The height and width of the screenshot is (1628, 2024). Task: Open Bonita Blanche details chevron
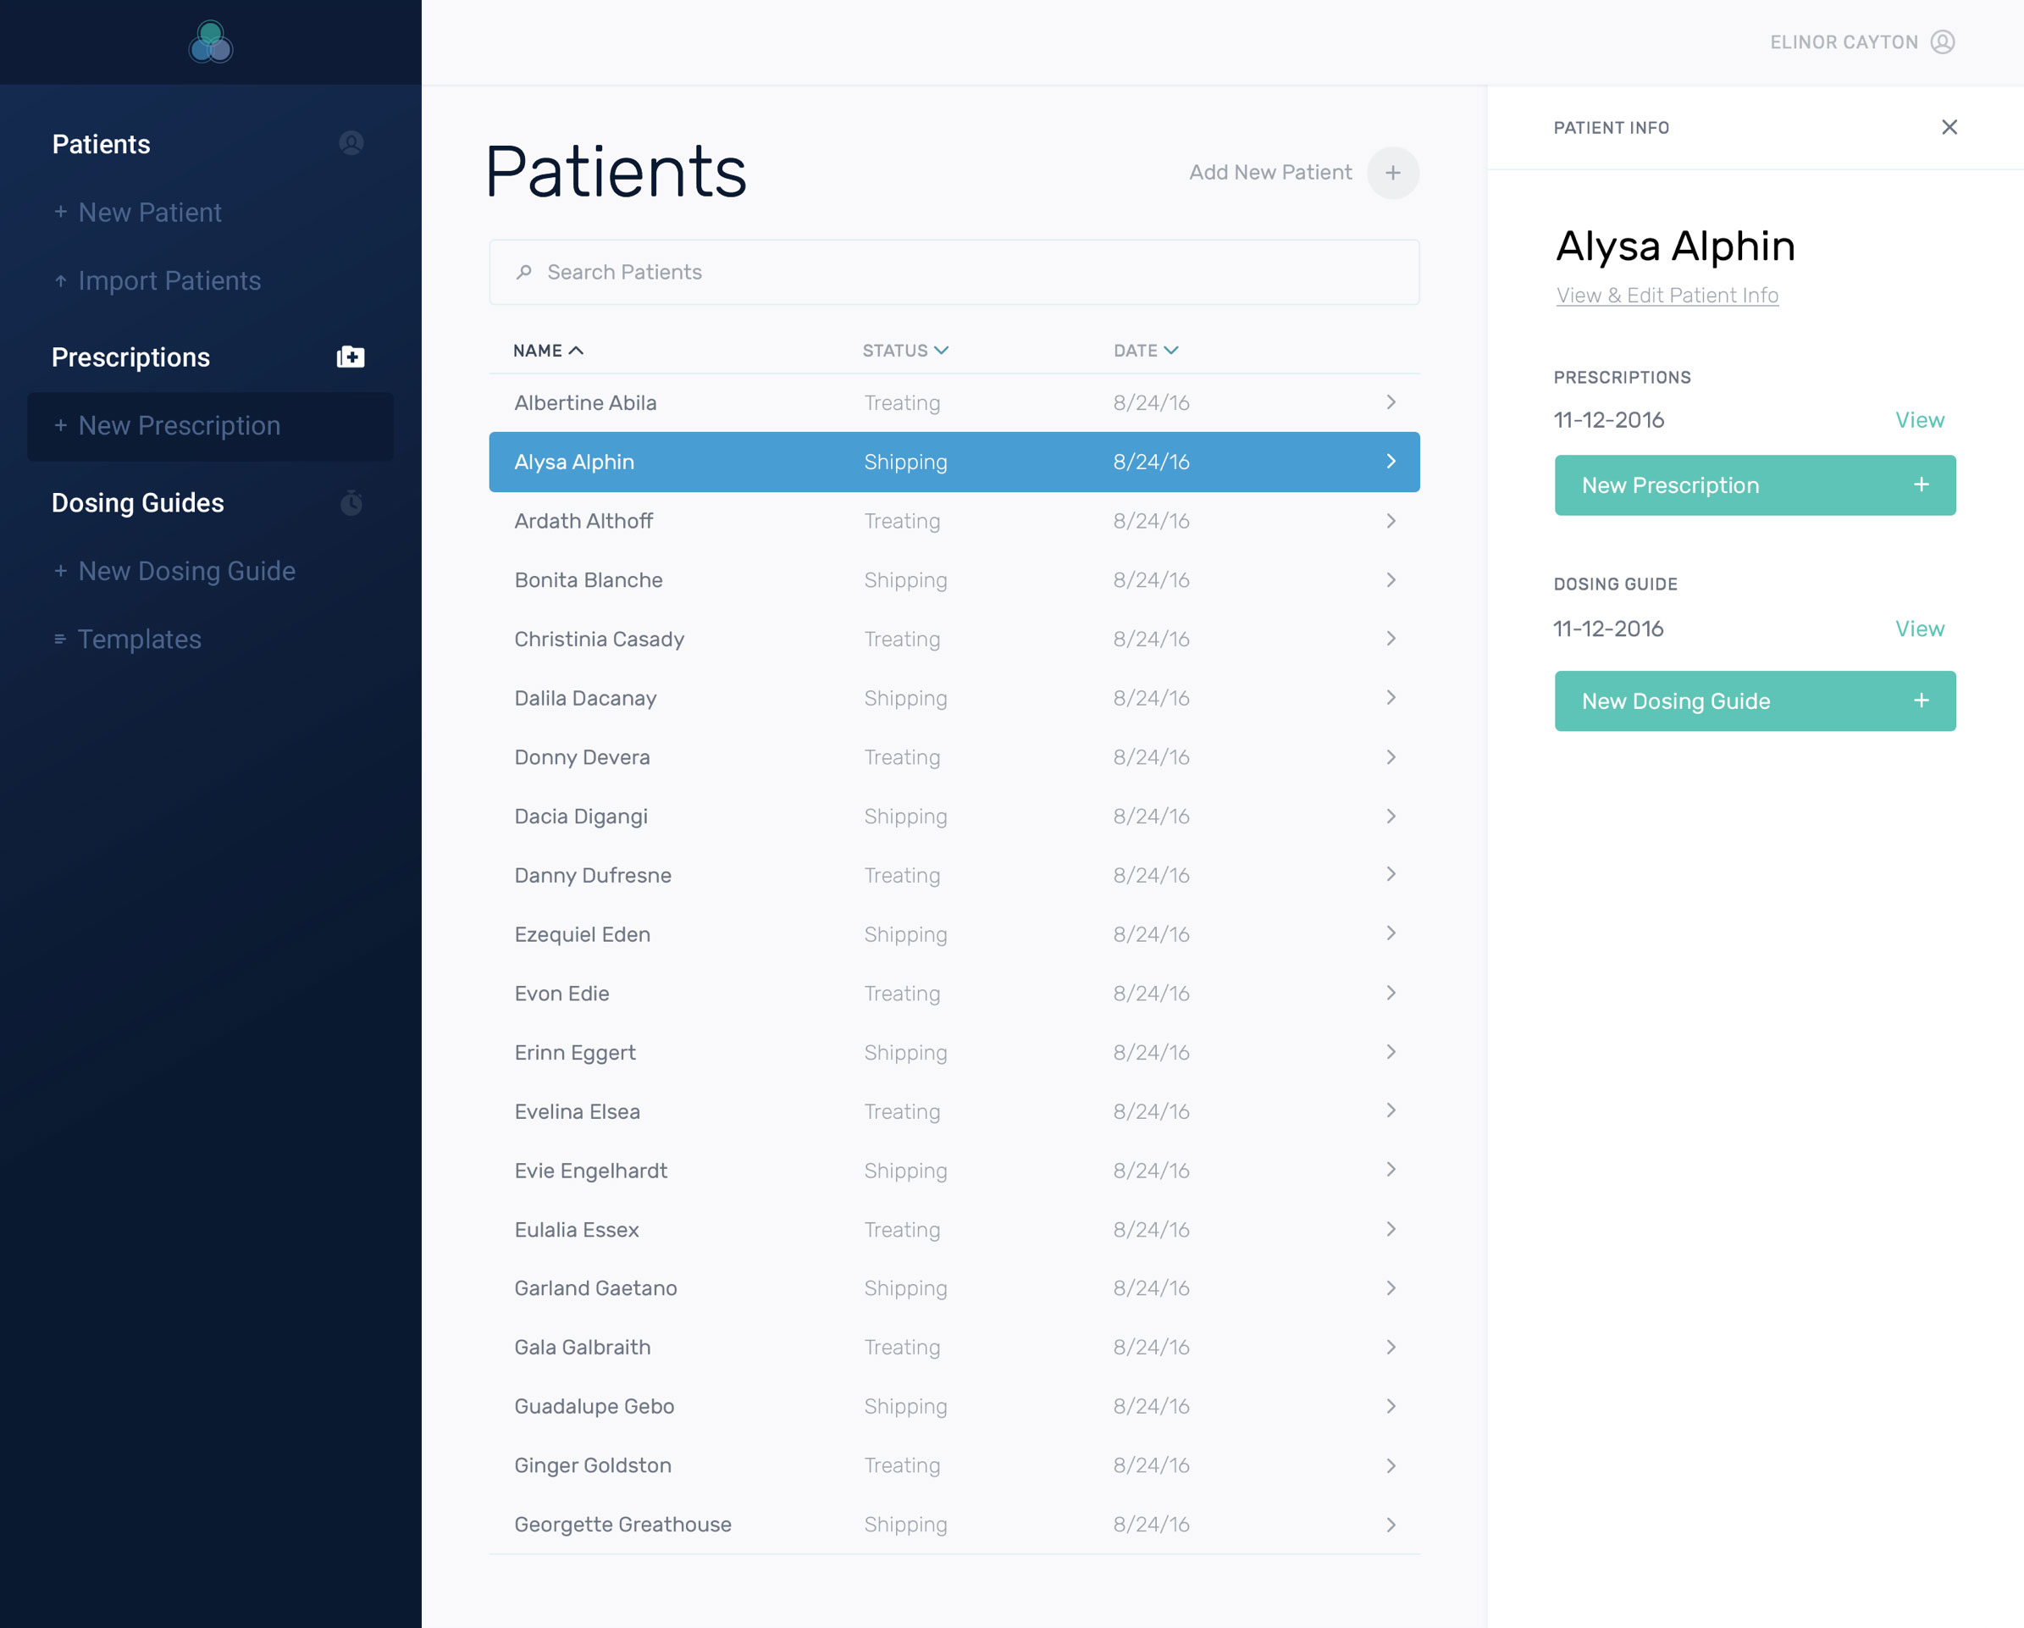pos(1391,580)
